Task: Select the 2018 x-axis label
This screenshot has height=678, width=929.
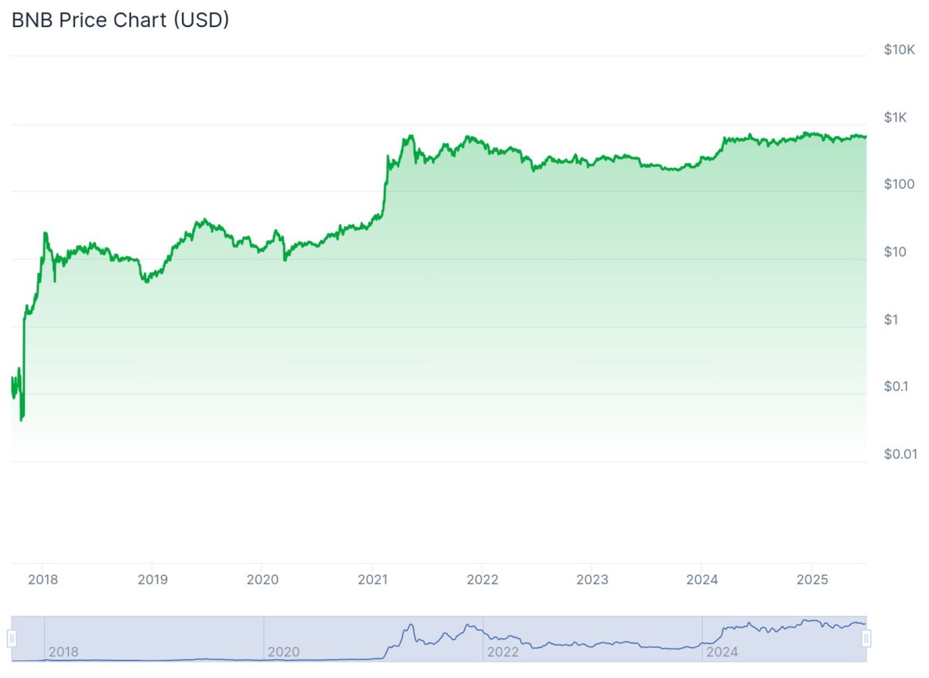Action: pyautogui.click(x=42, y=580)
